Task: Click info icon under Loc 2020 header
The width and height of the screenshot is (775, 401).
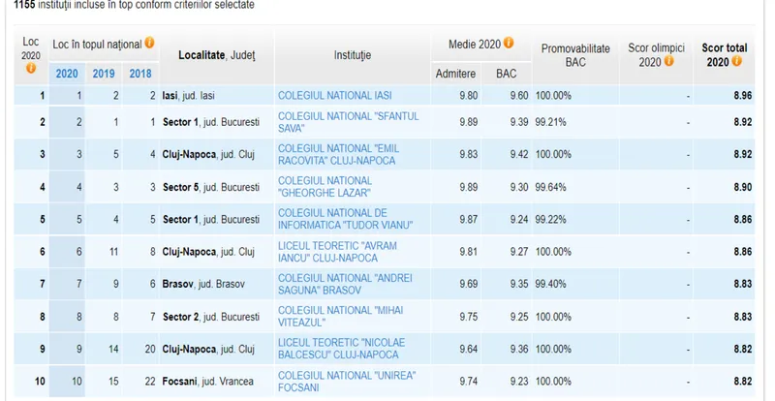Action: coord(30,68)
